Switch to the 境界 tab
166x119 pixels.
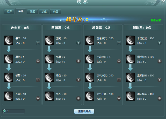click(9, 11)
